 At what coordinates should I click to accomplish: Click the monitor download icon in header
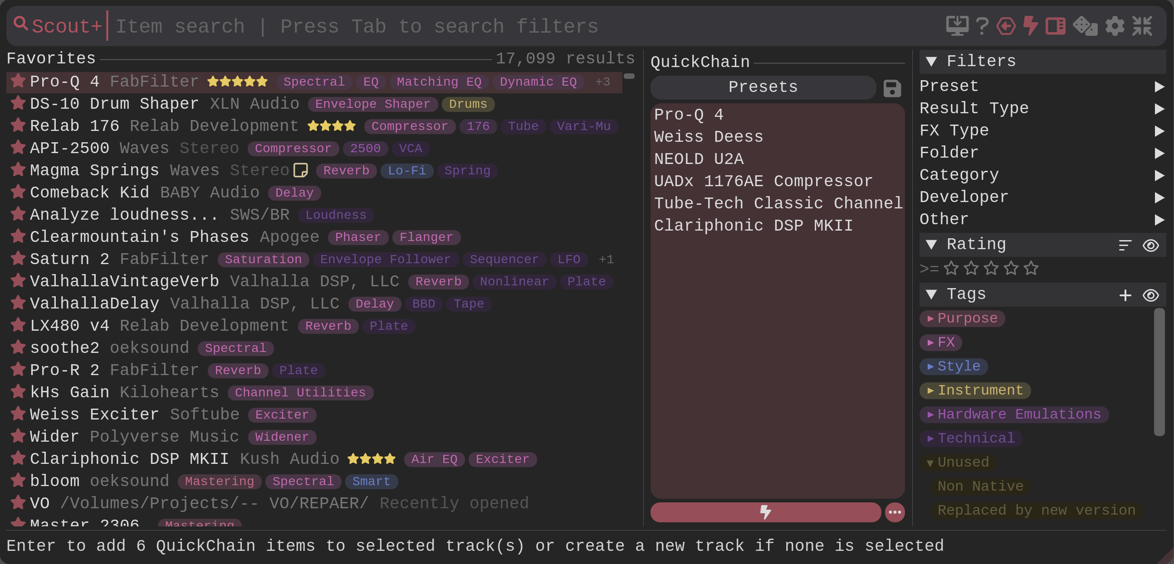[x=957, y=26]
